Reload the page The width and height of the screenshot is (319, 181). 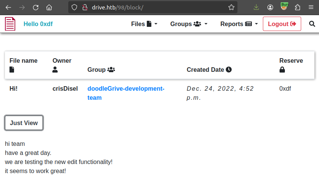[36, 7]
